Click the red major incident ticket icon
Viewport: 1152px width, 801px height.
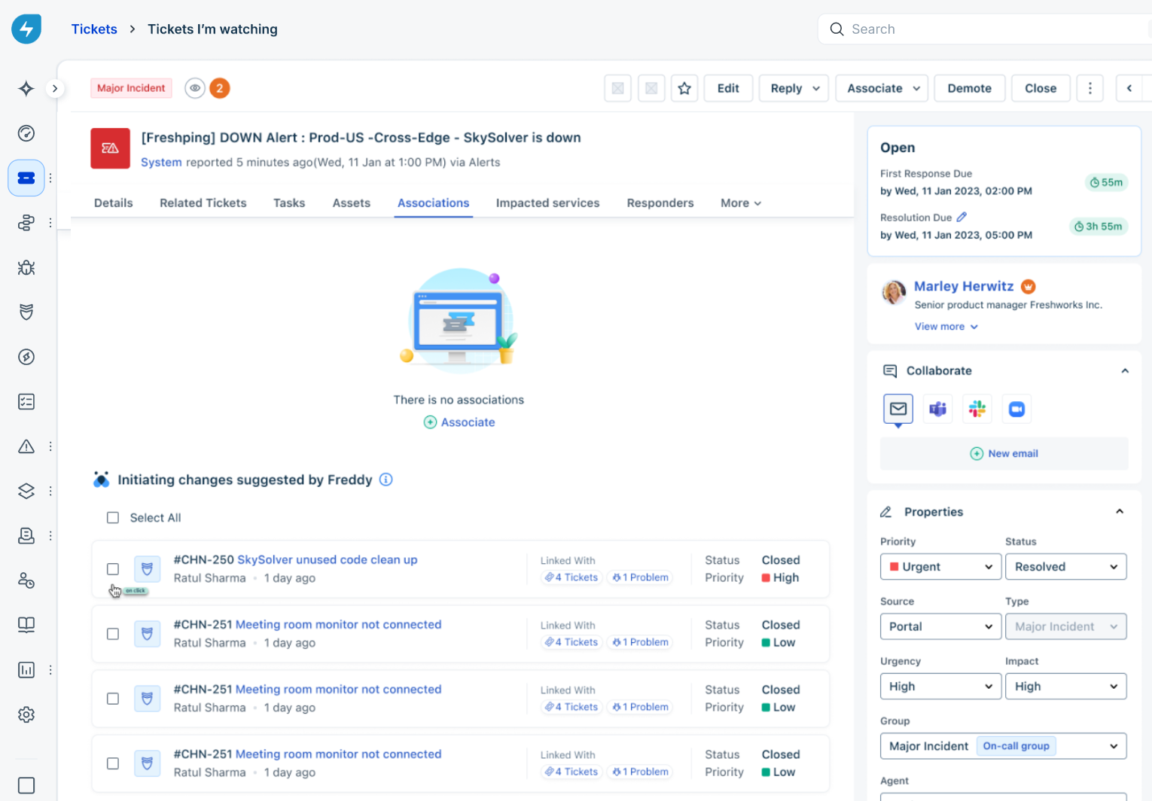tap(111, 148)
